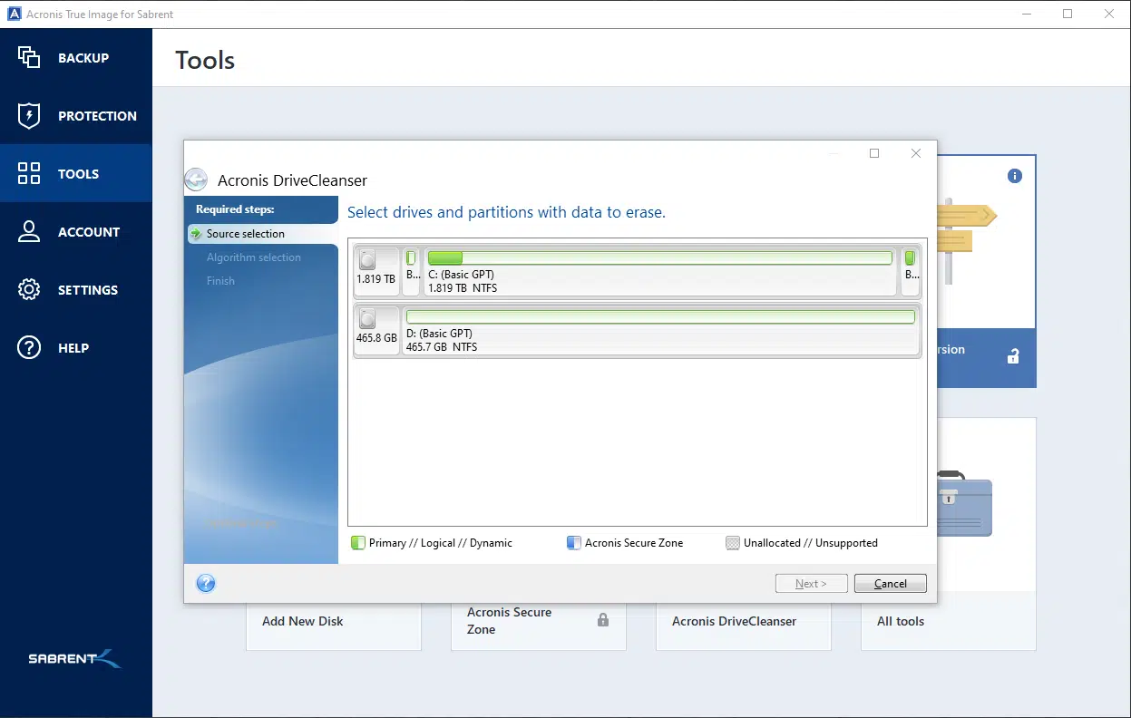Click the Acronis DriveCleanser dialog title
Image resolution: width=1131 pixels, height=718 pixels.
(293, 180)
